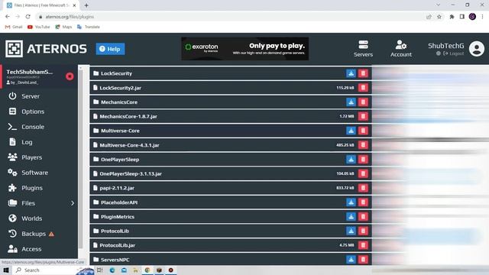Screen dimensions: 489x275
Task: Download the PluginMetrics folder
Action: tap(351, 217)
